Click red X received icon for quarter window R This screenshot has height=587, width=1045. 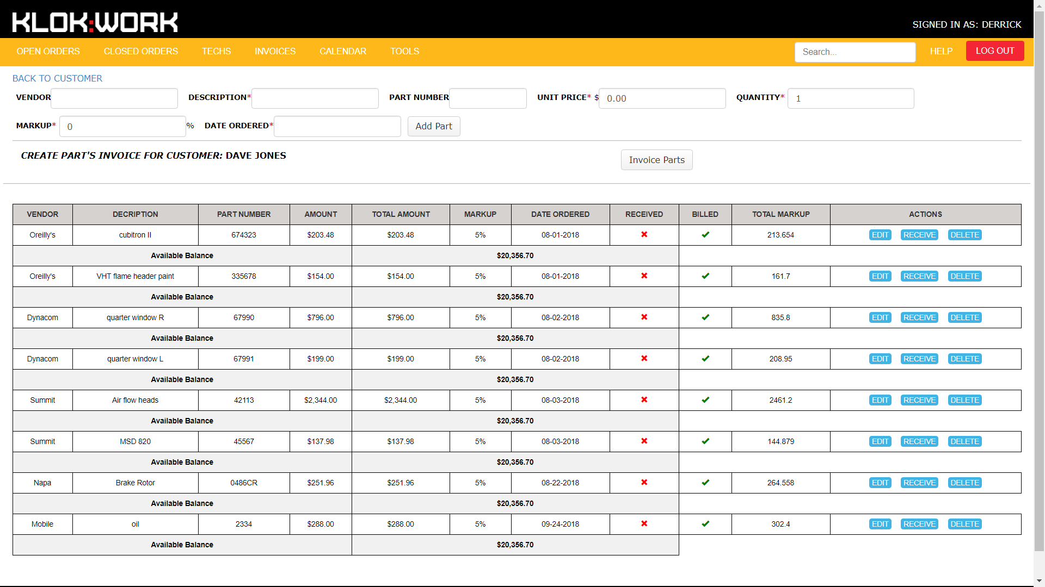644,317
